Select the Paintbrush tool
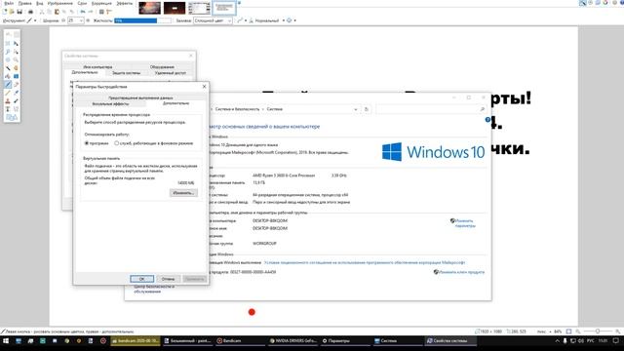Viewport: 624px width, 351px height. (x=8, y=85)
